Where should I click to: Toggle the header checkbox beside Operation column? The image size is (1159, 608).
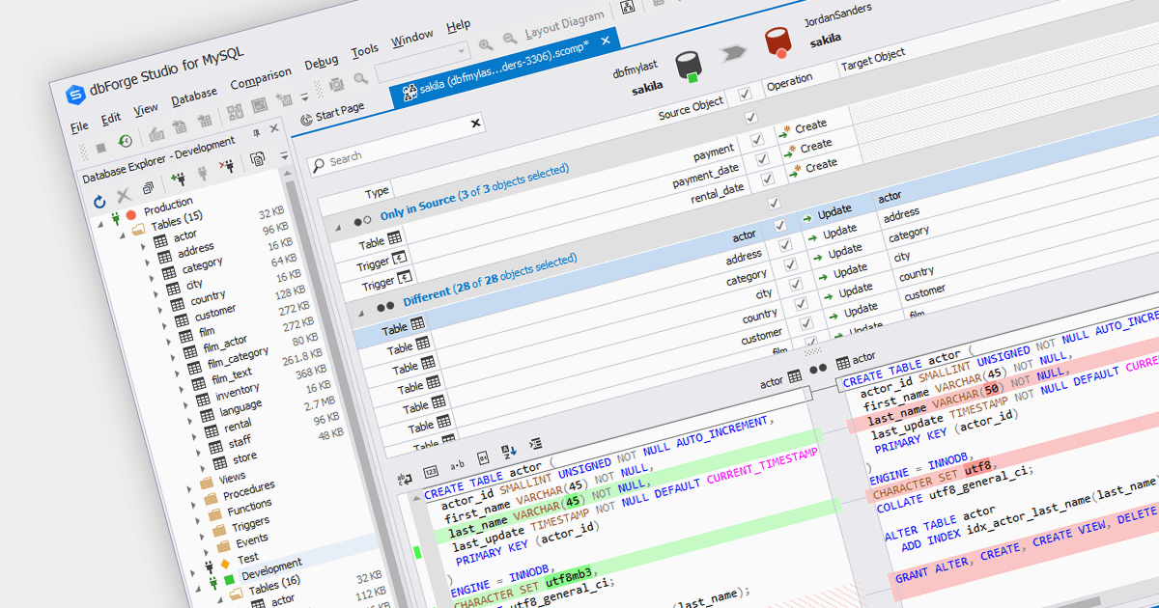[744, 94]
